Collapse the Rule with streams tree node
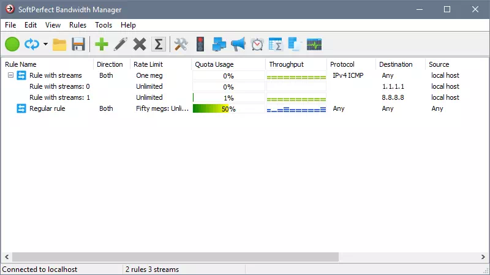Screen dimensions: 490x275 10,75
